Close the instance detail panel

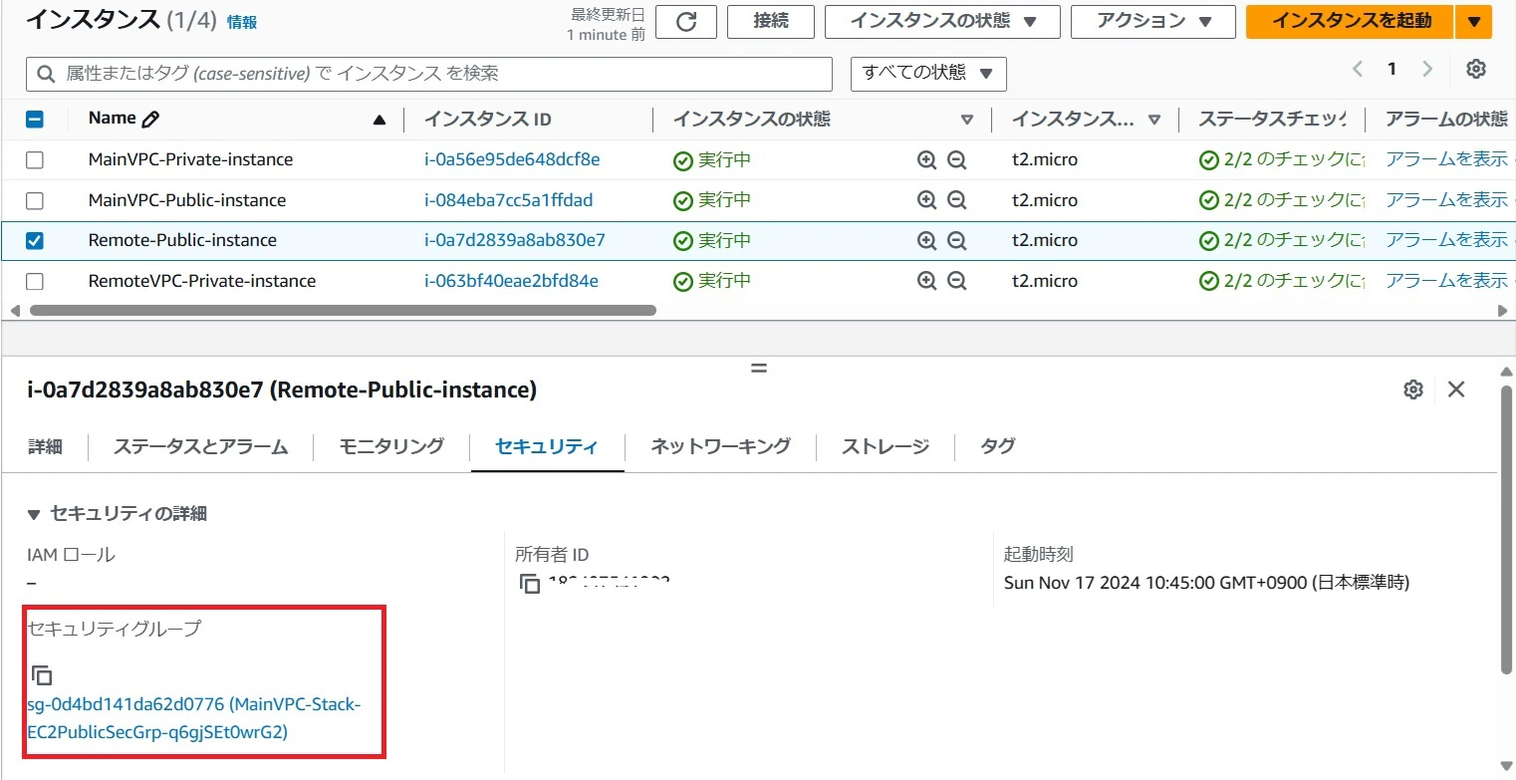click(x=1456, y=390)
